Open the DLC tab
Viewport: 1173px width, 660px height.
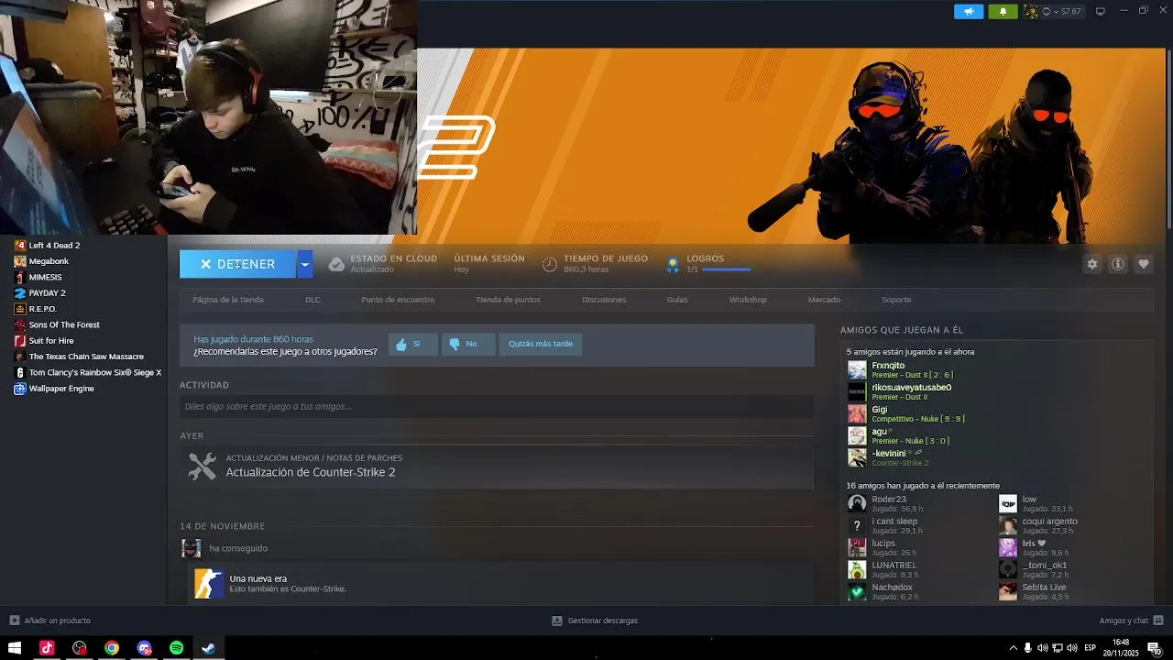[x=312, y=300]
